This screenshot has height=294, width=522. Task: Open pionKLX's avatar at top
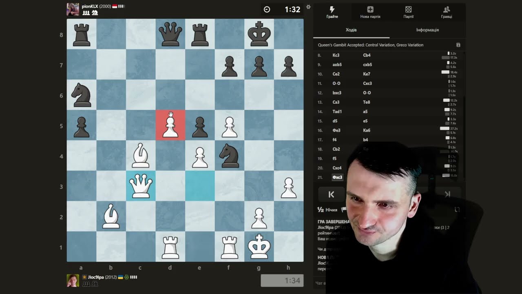[x=73, y=9]
